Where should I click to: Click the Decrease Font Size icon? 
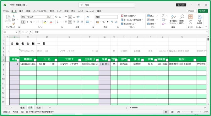[60, 17]
